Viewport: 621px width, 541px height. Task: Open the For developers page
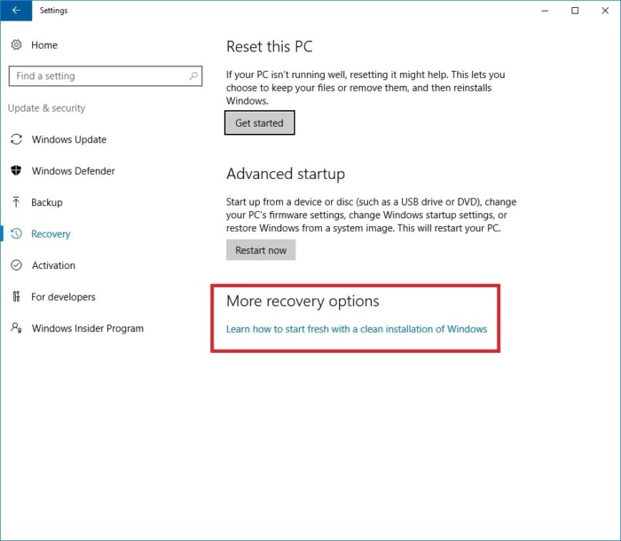63,296
